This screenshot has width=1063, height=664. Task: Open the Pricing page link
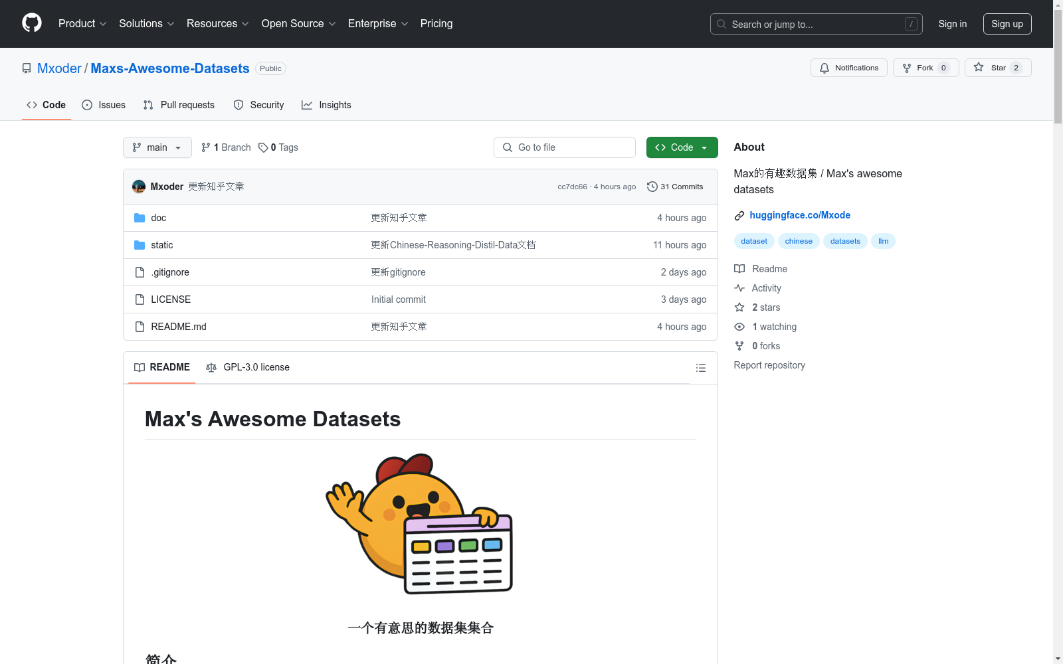coord(436,24)
